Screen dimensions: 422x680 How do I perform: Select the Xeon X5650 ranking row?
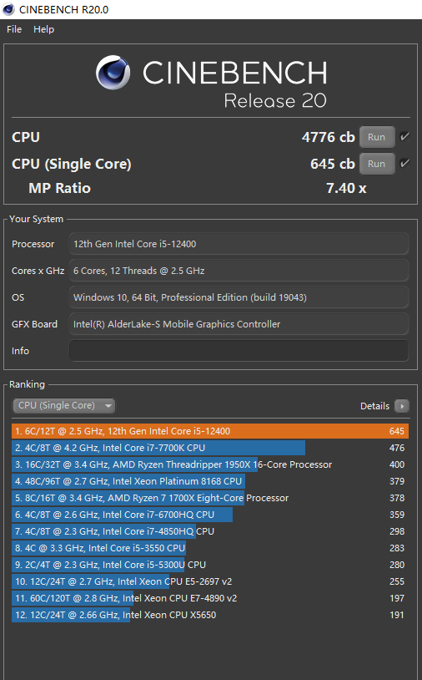pos(210,615)
